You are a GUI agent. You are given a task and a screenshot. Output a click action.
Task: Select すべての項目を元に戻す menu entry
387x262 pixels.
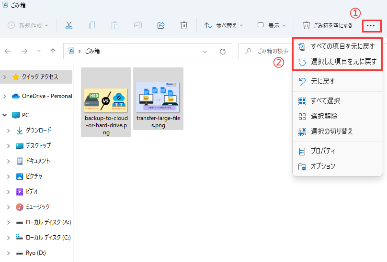coord(337,46)
